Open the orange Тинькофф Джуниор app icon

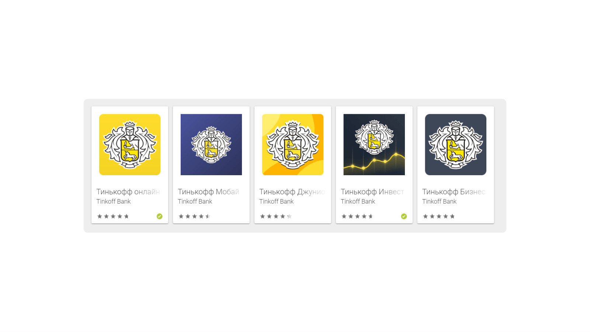(293, 145)
